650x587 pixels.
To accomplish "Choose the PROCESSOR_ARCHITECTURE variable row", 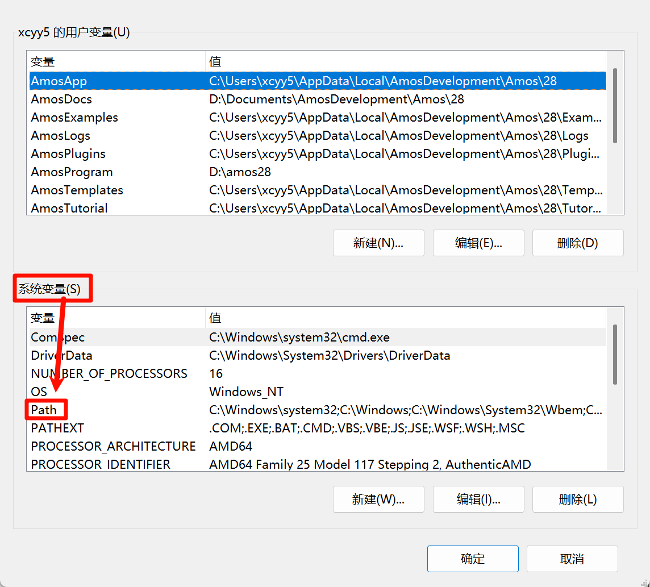I will click(113, 446).
